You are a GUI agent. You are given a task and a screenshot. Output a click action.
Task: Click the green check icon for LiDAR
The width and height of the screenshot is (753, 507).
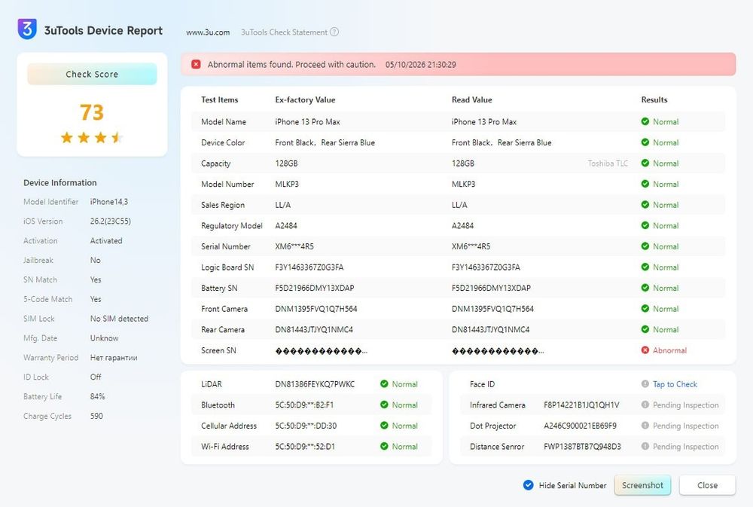(384, 384)
